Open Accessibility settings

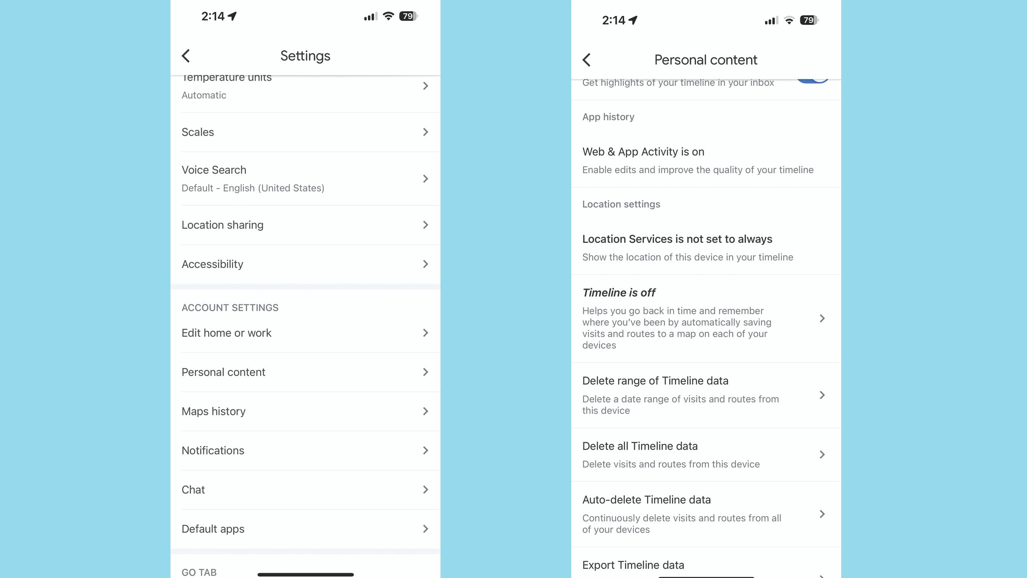click(305, 263)
